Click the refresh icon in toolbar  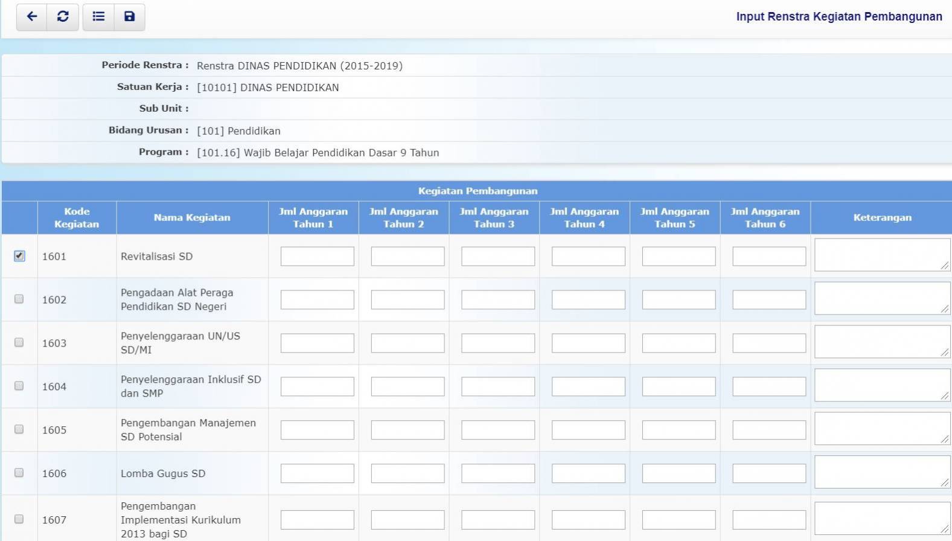[63, 17]
